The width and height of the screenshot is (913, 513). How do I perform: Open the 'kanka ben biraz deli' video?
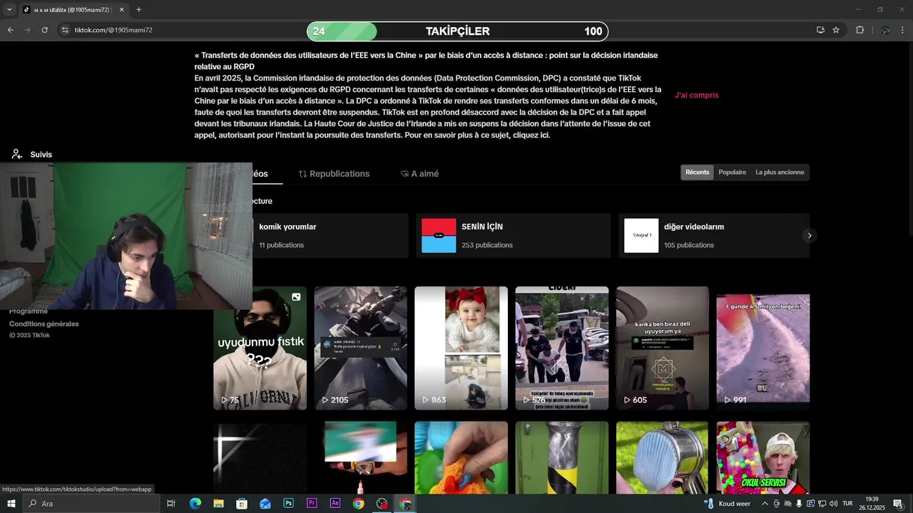tap(663, 348)
